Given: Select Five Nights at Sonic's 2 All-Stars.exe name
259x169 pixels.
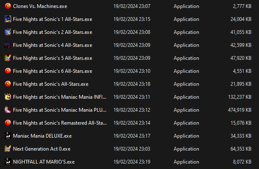Looking at the screenshot, I should click(52, 32).
